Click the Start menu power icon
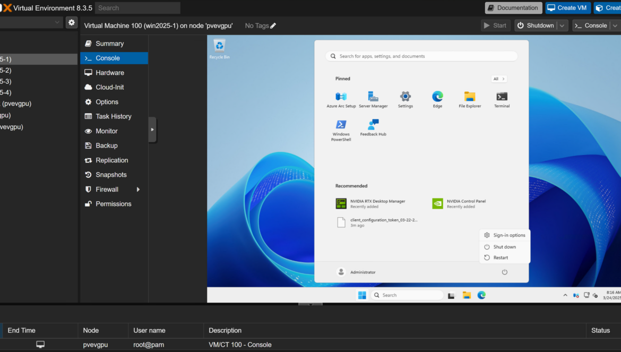The height and width of the screenshot is (352, 621). point(505,272)
